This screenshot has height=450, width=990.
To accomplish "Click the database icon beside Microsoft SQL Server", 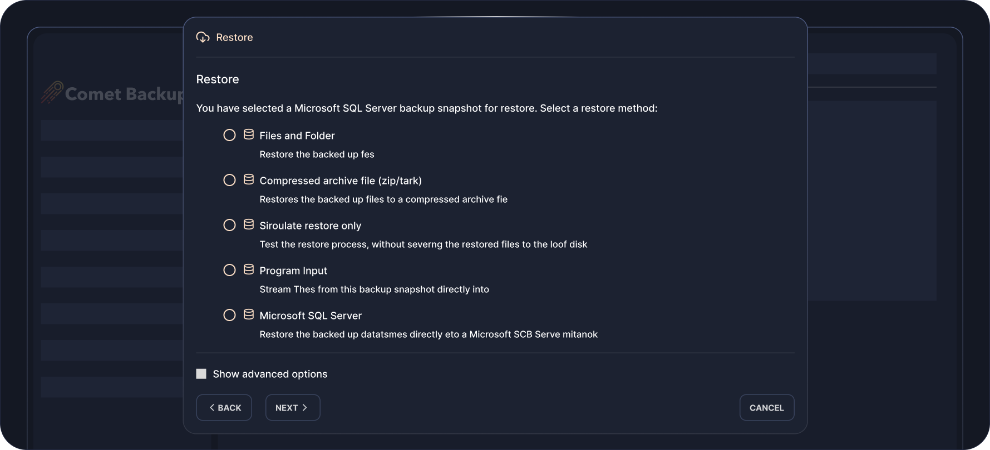I will pos(249,314).
